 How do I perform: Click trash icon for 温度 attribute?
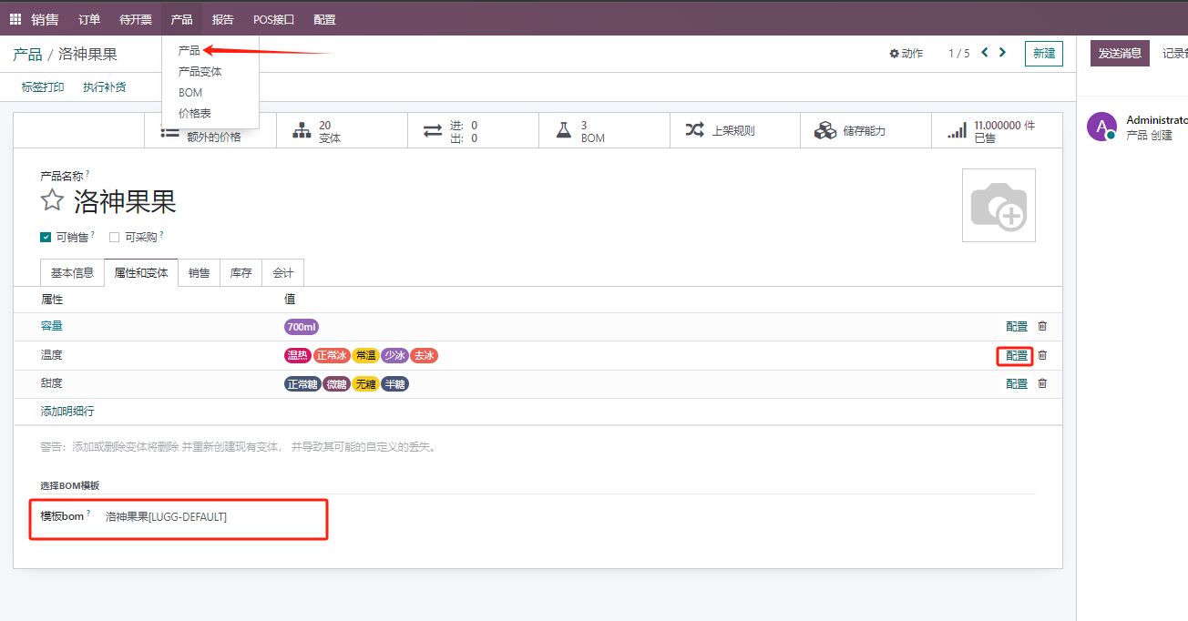point(1043,355)
